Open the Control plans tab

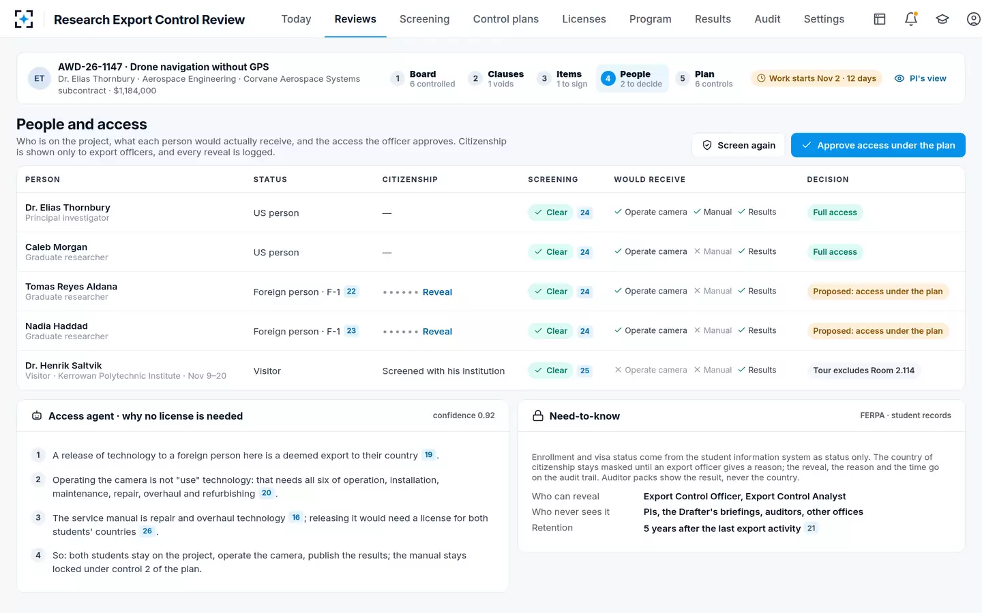(506, 19)
